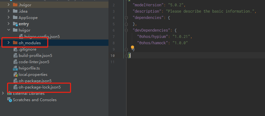Screen dimensions: 265x116
Task: Click the AppScope folder icon
Action: pyautogui.click(x=15, y=18)
